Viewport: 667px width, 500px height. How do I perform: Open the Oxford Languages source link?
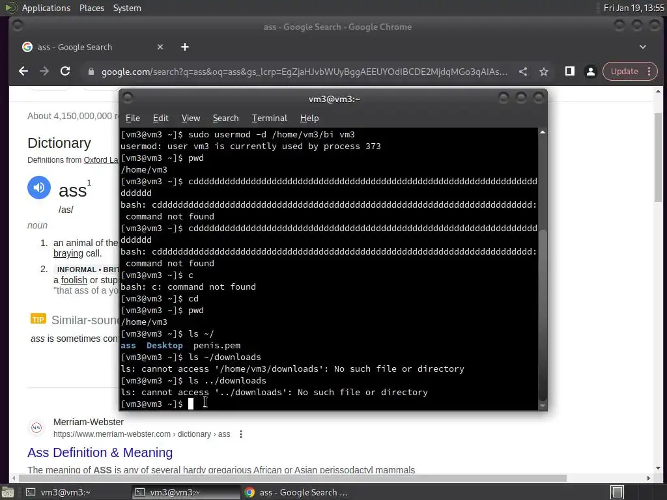click(x=101, y=160)
